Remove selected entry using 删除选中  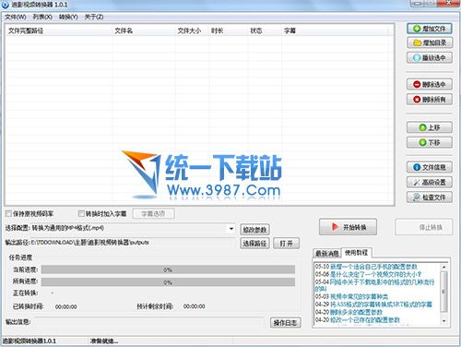[x=430, y=84]
